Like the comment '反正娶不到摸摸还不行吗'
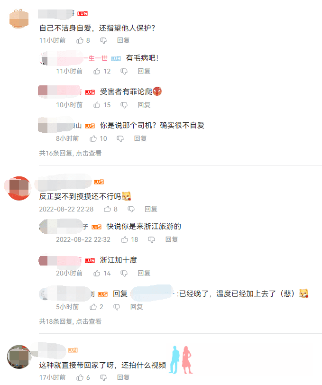Screen dimensions: 322x385 click(110, 209)
